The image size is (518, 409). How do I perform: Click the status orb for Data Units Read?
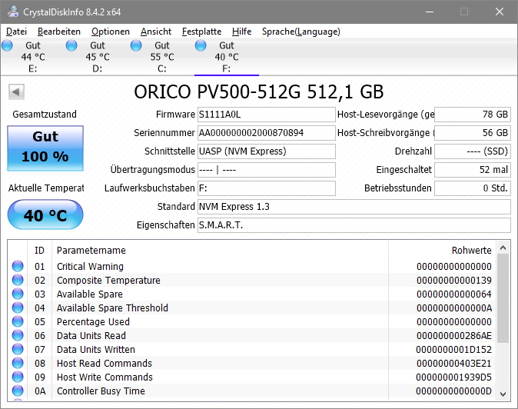coord(18,335)
